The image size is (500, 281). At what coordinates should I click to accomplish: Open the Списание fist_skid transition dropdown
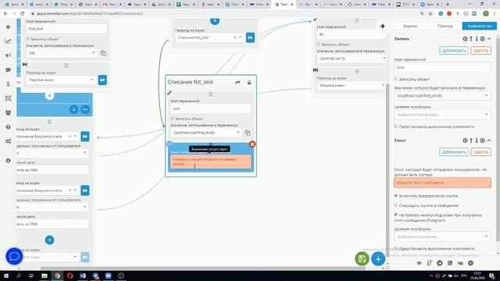coord(209,37)
